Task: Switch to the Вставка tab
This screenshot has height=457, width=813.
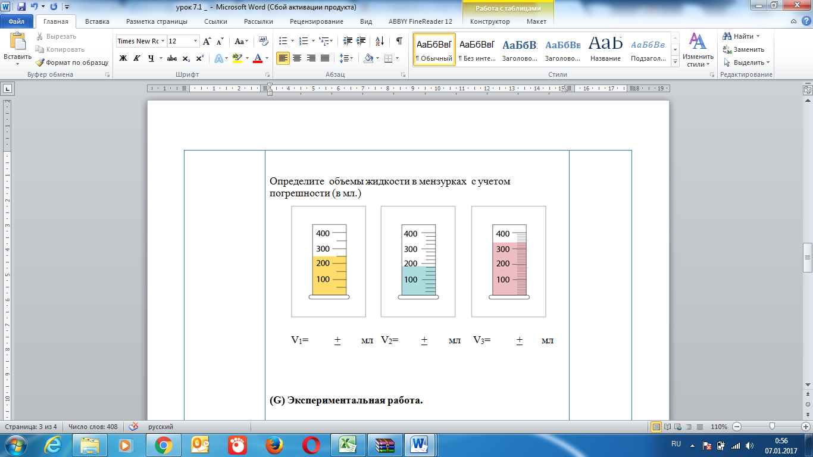Action: (x=97, y=21)
